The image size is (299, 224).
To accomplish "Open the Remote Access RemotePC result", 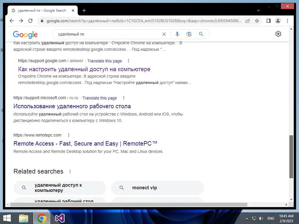I will tap(85, 143).
